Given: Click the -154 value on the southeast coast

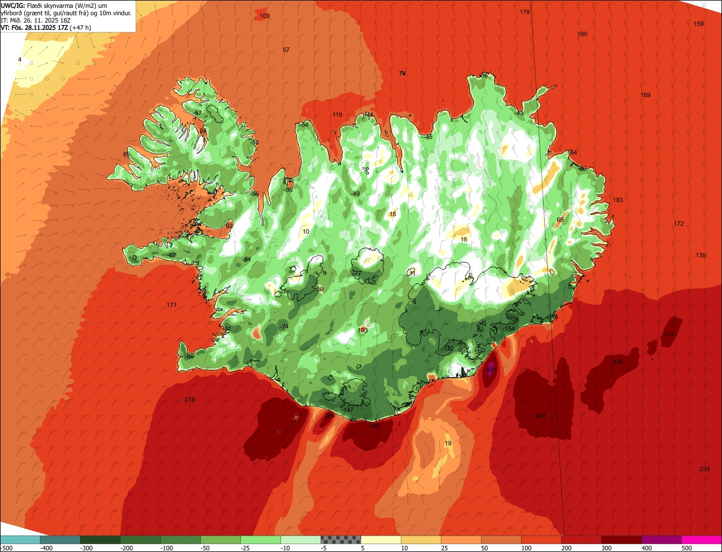Looking at the screenshot, I should coord(509,328).
